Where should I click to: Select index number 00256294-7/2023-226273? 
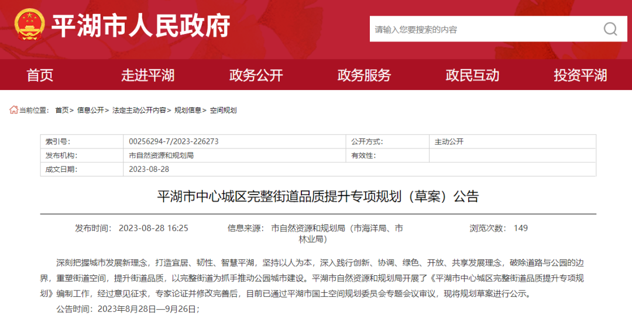click(x=174, y=141)
